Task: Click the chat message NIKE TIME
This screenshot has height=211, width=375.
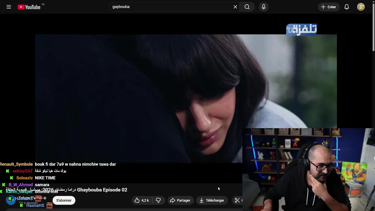Action: [45, 178]
